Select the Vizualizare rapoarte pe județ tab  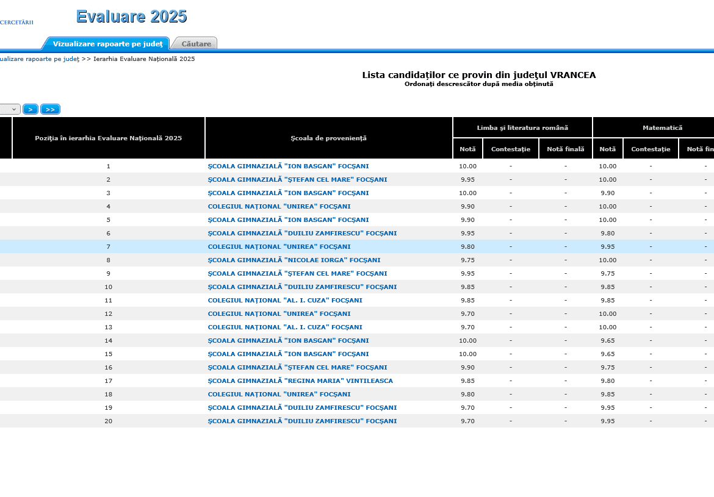107,44
